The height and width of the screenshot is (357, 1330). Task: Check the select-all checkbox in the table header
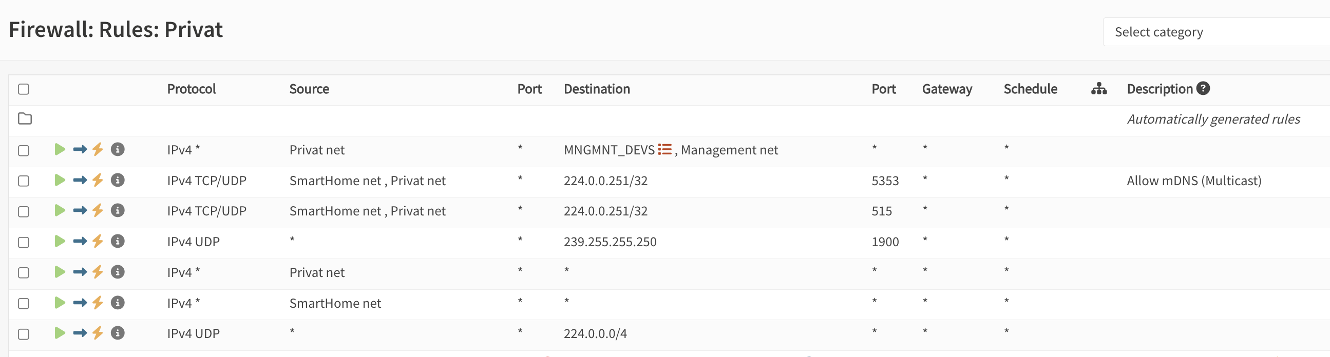click(x=24, y=89)
